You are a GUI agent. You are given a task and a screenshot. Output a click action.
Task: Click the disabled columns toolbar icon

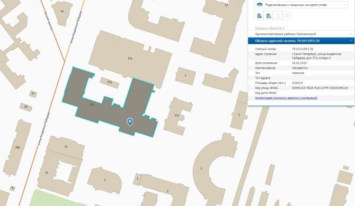tap(278, 16)
